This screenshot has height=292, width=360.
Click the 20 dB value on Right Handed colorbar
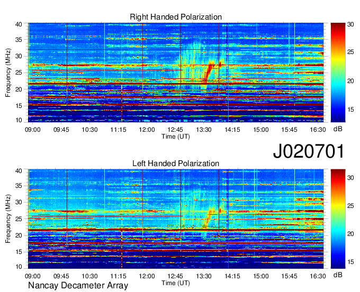click(350, 81)
